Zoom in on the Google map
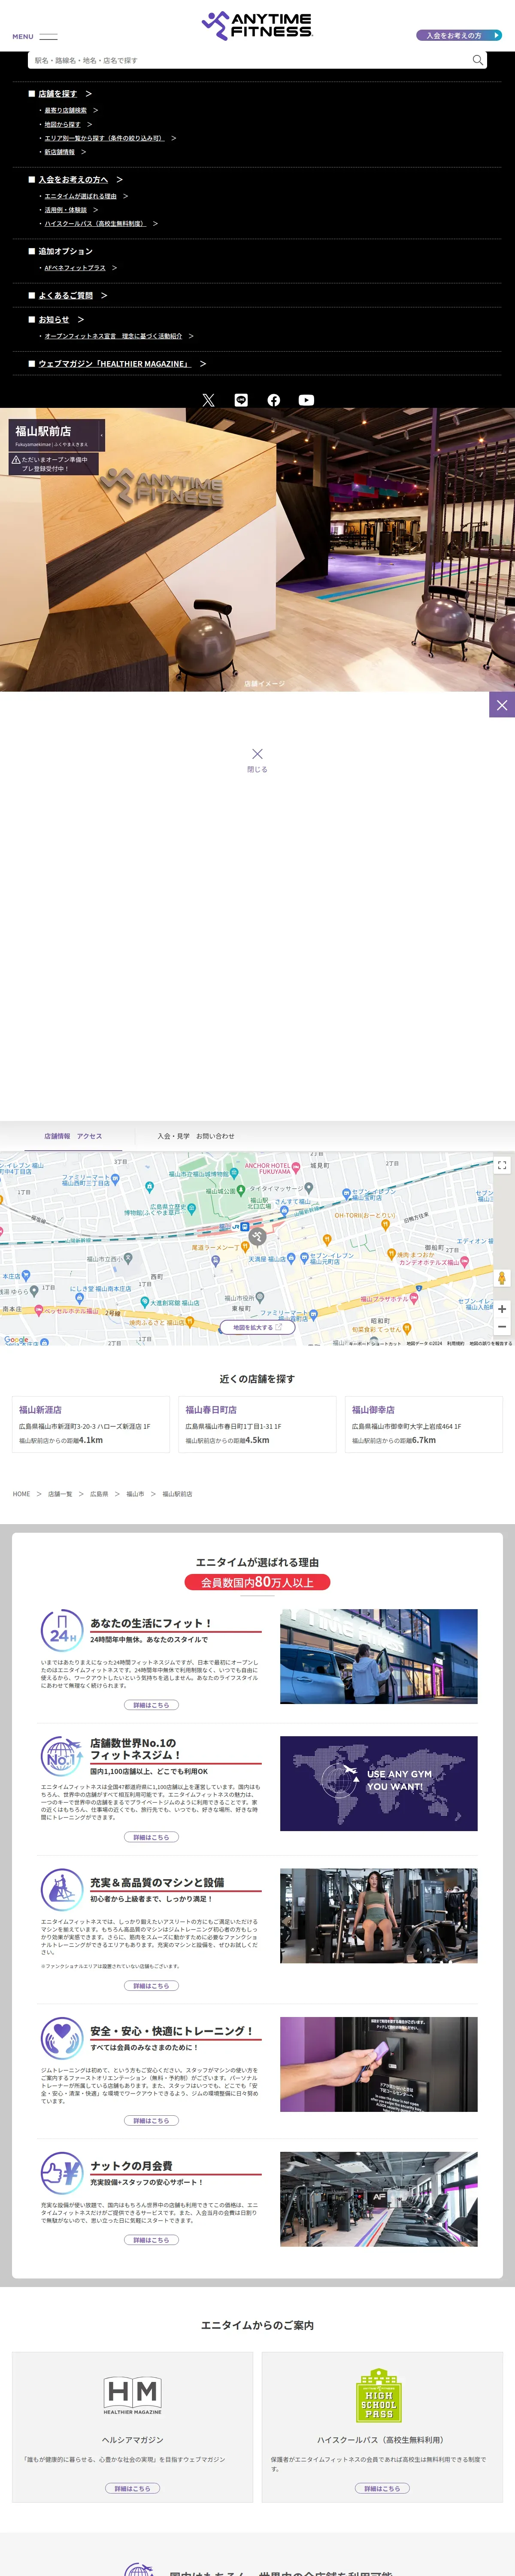The width and height of the screenshot is (515, 2576). [502, 1308]
